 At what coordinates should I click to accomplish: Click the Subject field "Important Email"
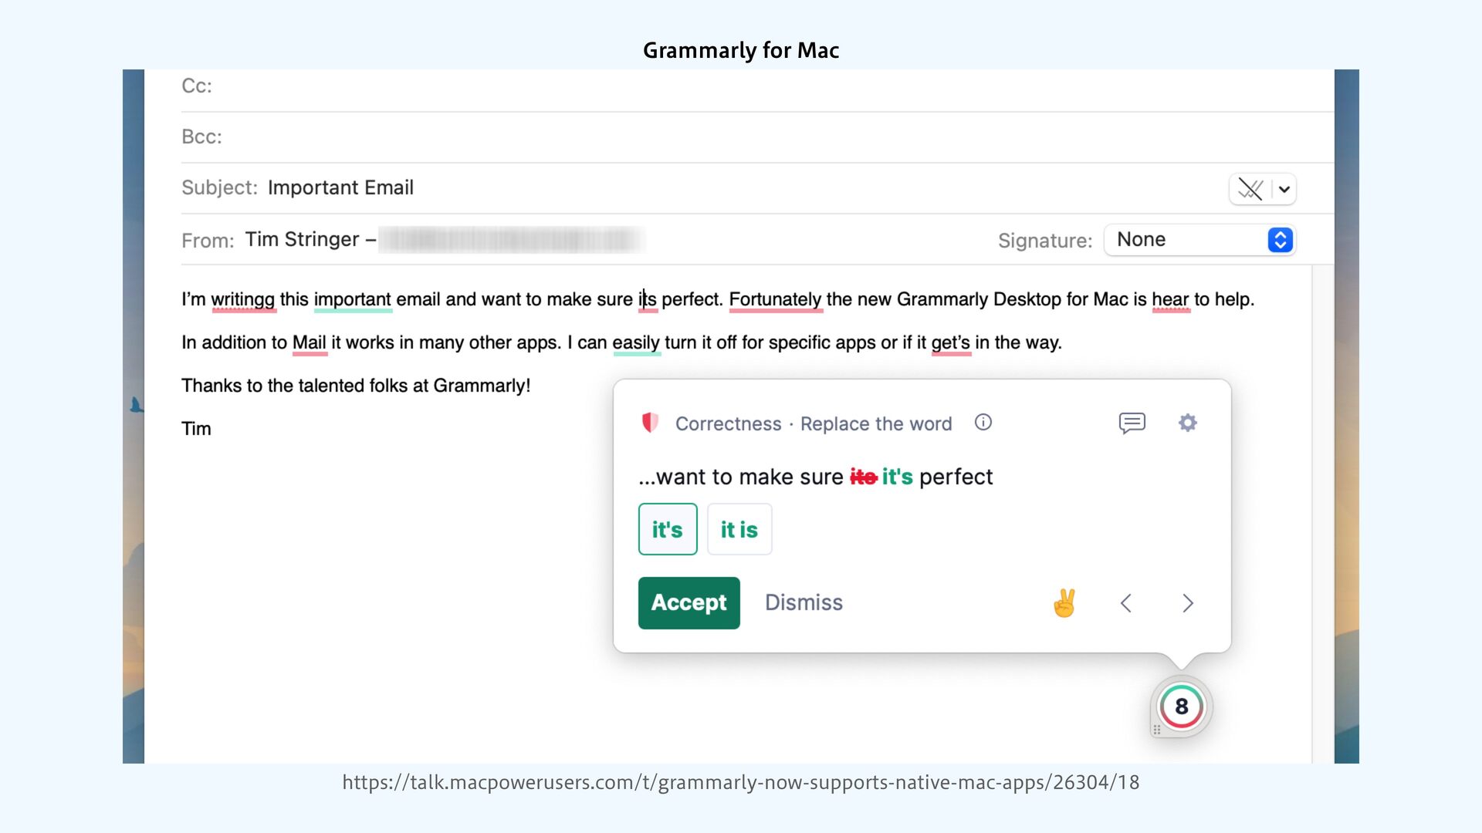tap(340, 188)
